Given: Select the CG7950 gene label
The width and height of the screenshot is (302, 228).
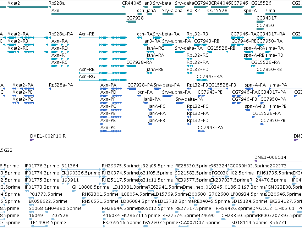Looking at the screenshot, I should click(x=265, y=26).
